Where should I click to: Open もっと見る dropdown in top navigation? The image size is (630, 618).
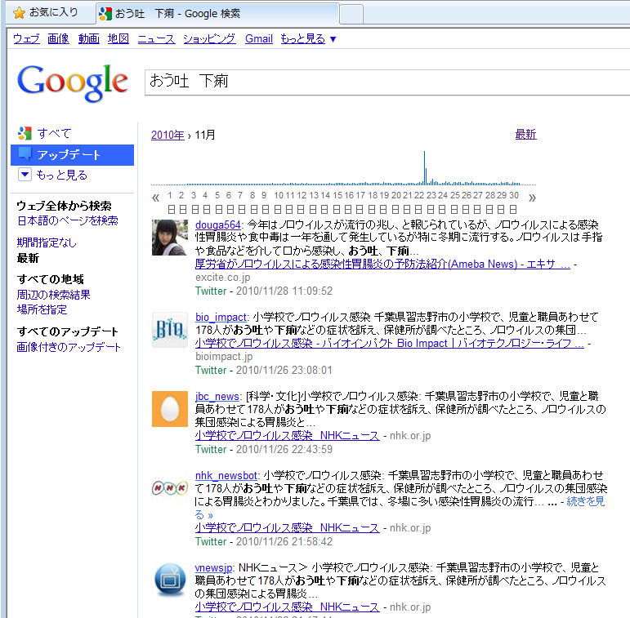tap(308, 38)
